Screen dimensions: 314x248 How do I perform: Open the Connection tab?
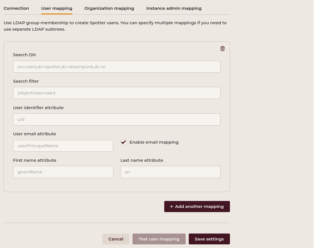16,8
